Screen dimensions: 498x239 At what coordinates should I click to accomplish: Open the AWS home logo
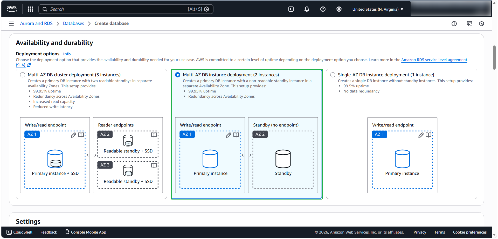12,9
